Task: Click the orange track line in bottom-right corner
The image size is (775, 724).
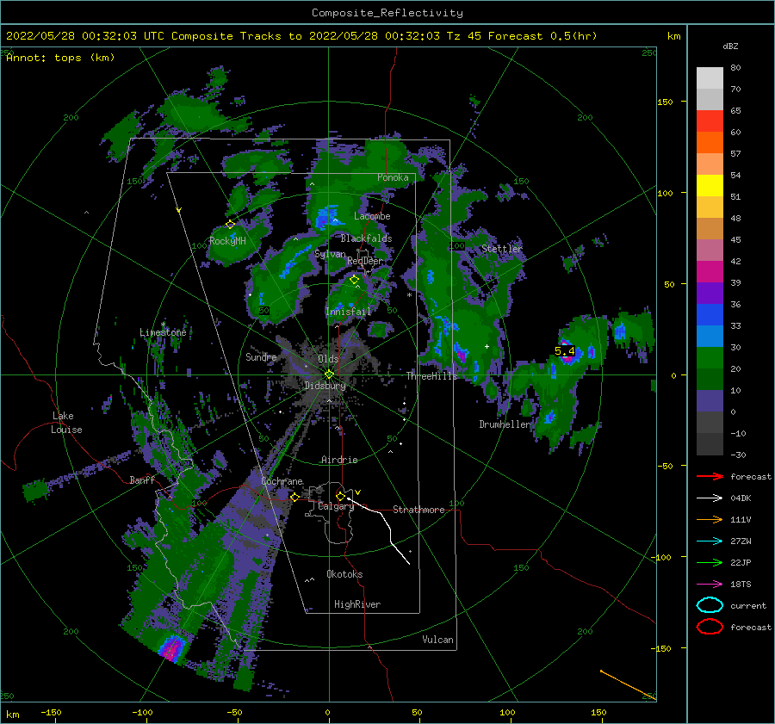Action: point(629,685)
